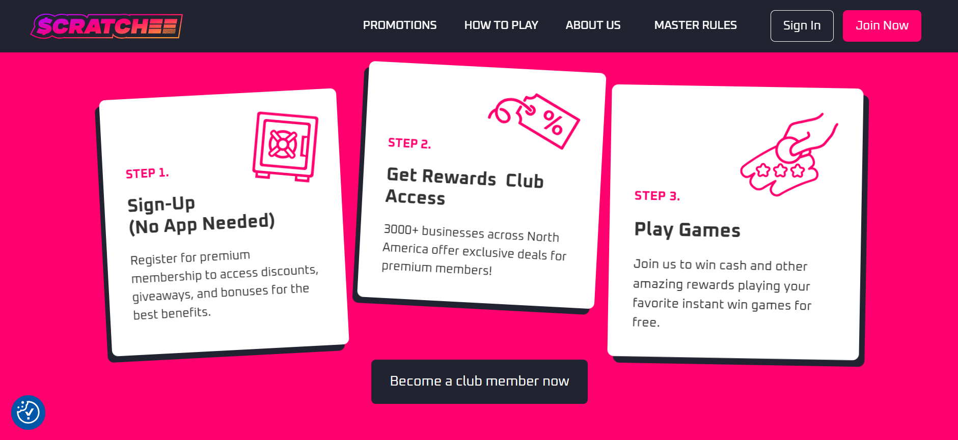
Task: Click the Step 3 label
Action: (x=657, y=196)
